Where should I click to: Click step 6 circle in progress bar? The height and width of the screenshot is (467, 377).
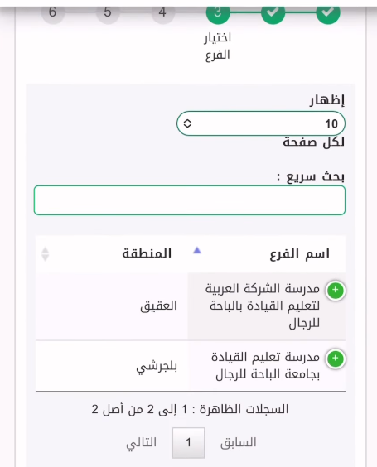[52, 12]
